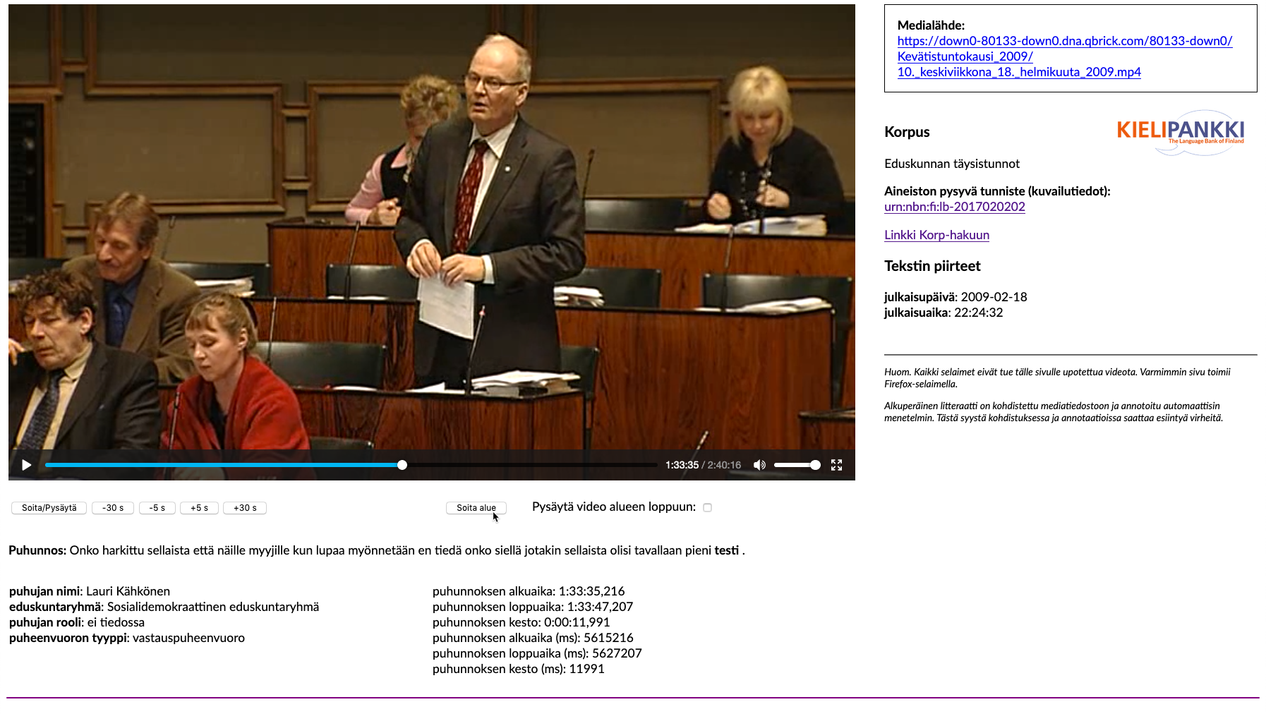Click the Kielipankki logo
Screen dimensions: 1266x714
point(1180,132)
